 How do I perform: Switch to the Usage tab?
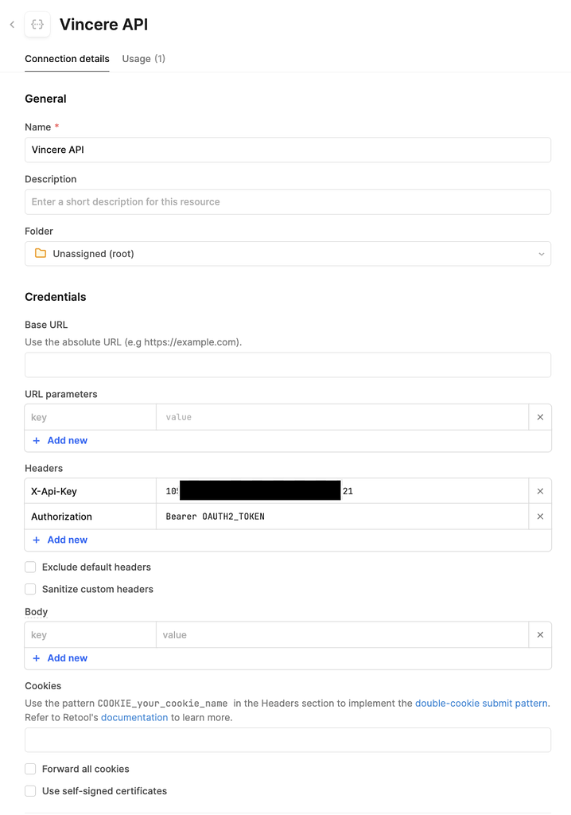coord(143,58)
